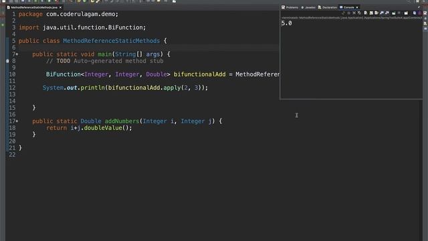Image resolution: width=428 pixels, height=241 pixels.
Task: Click "println" on line 12
Action: coord(92,88)
